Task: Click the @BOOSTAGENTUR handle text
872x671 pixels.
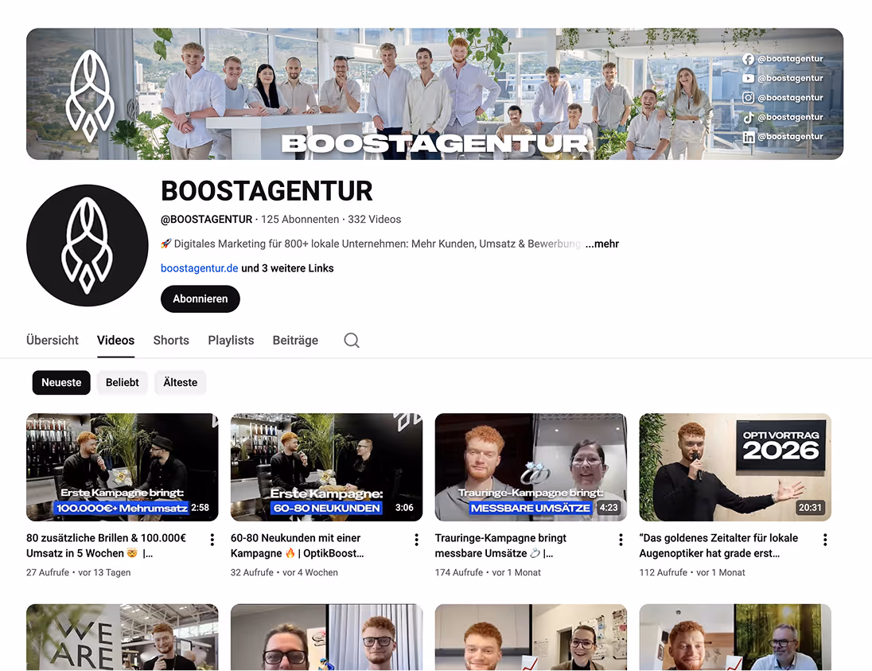Action: pyautogui.click(x=206, y=219)
